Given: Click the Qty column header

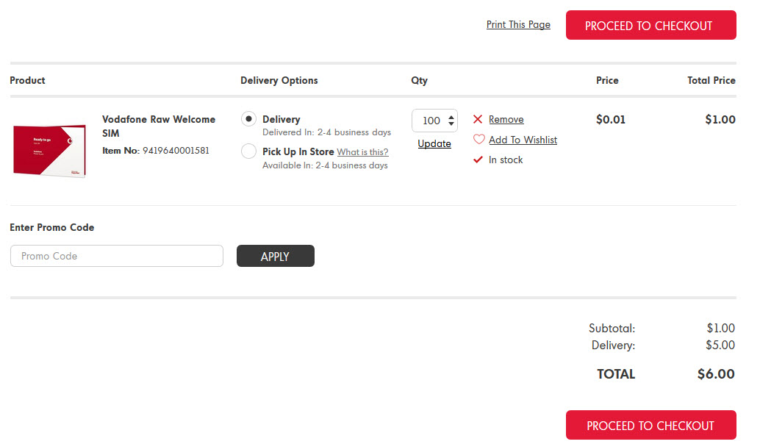Looking at the screenshot, I should click(419, 80).
